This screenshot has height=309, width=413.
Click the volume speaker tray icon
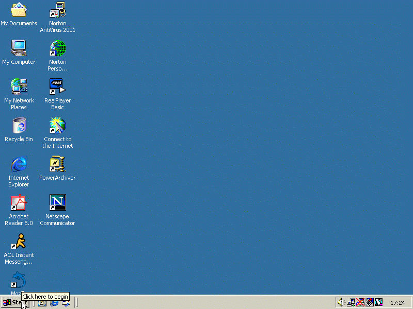[x=341, y=302]
